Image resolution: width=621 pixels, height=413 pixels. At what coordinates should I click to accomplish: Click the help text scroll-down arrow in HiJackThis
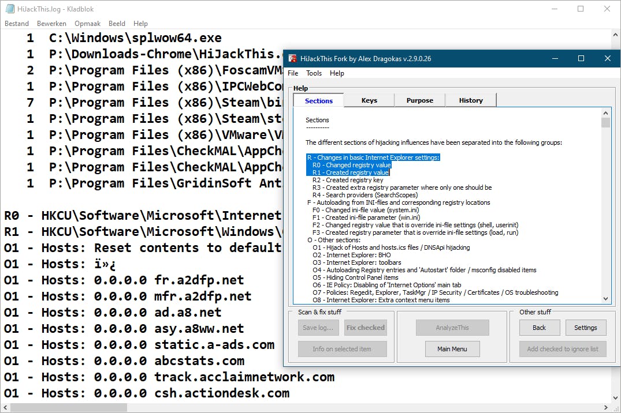pyautogui.click(x=605, y=299)
